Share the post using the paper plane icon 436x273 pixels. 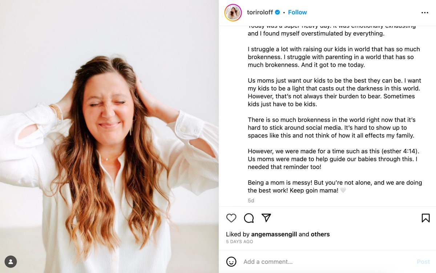click(x=266, y=218)
